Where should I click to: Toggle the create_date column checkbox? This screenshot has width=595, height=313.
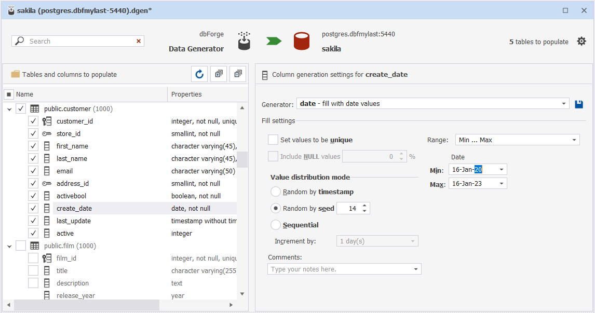point(33,208)
